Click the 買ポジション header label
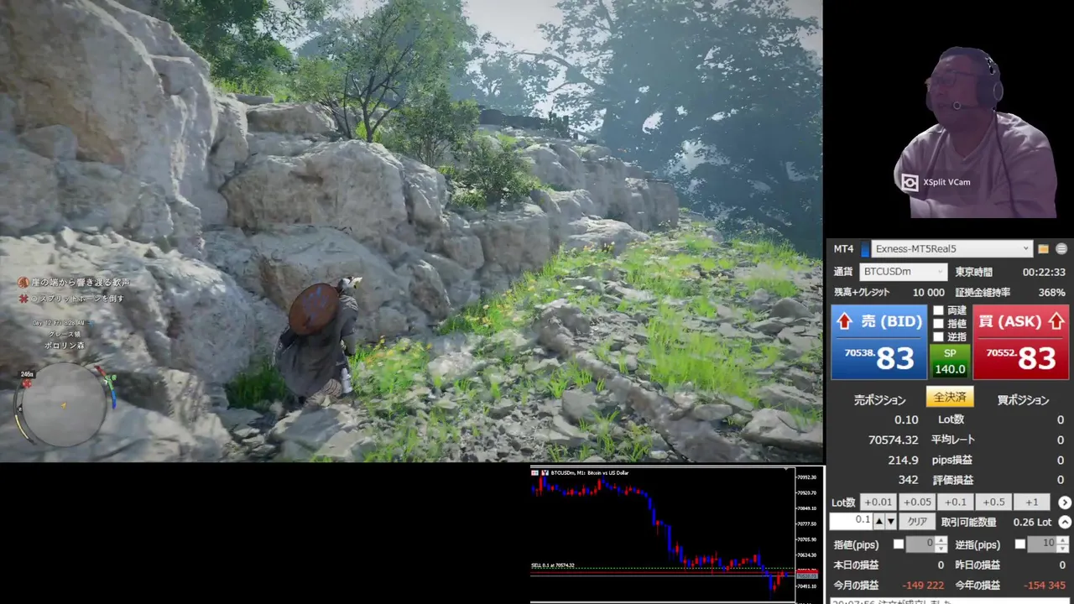This screenshot has height=604, width=1074. 1023,400
